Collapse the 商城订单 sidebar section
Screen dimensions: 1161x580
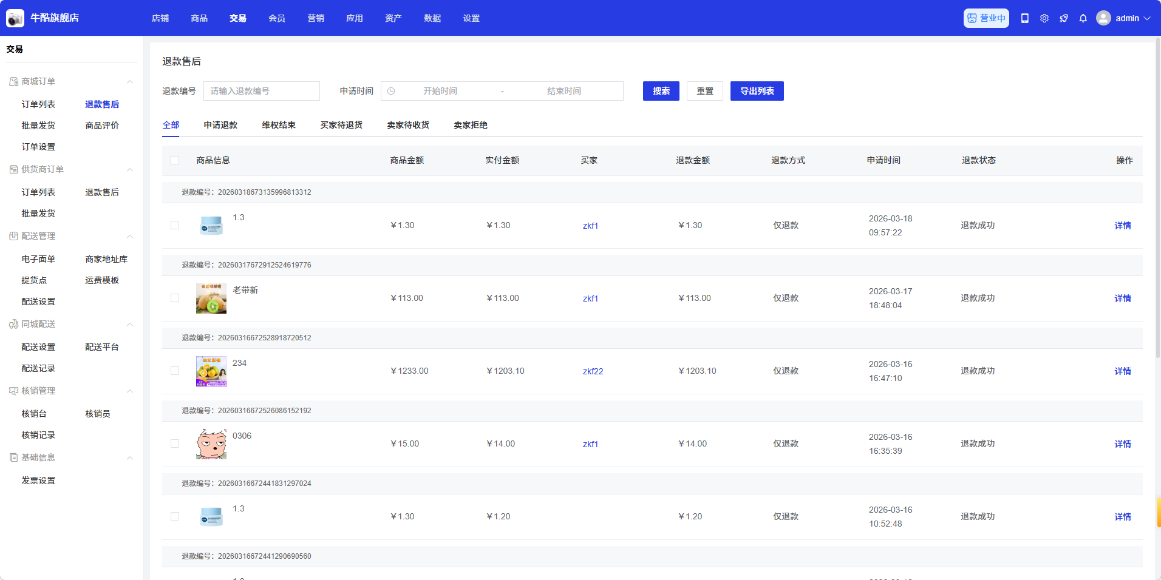pyautogui.click(x=129, y=82)
